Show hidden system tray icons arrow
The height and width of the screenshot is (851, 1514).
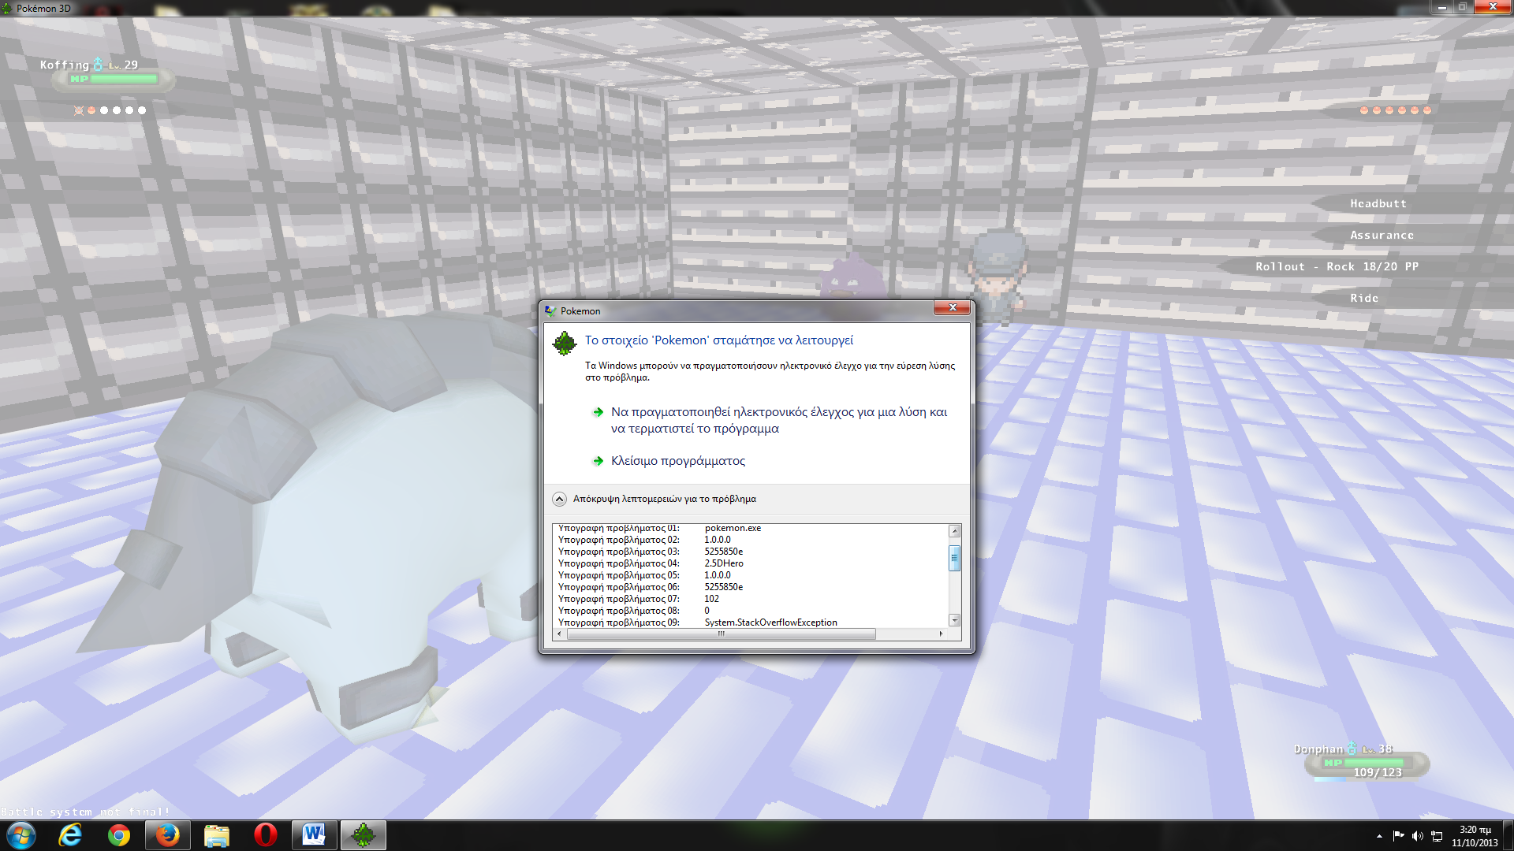(x=1379, y=836)
